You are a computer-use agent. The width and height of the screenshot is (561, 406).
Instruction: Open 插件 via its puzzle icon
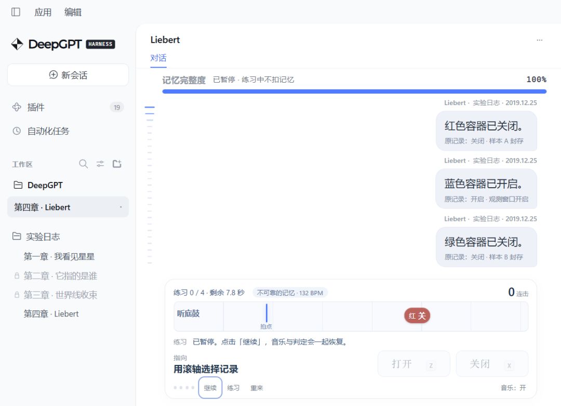tap(17, 107)
